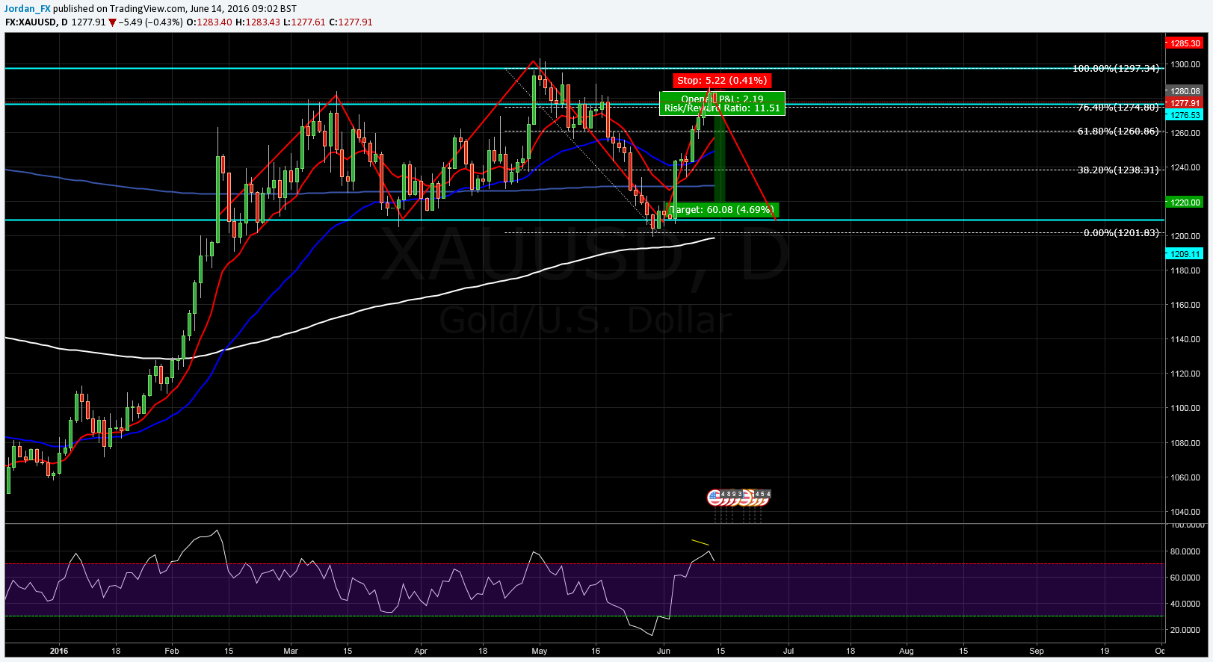Screen dimensions: 1213x662
Task: Click the yellow divergence line above RSI
Action: click(x=700, y=542)
